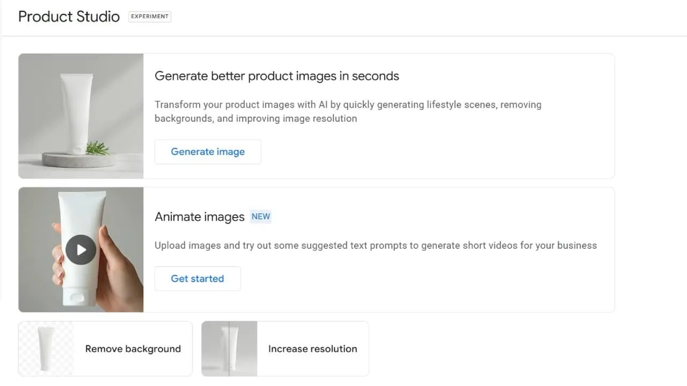This screenshot has width=687, height=386.
Task: Click the Generate image button
Action: [208, 152]
